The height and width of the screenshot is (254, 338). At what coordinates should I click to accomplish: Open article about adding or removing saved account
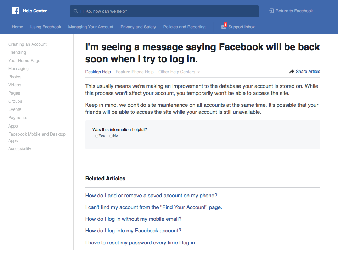click(x=151, y=196)
